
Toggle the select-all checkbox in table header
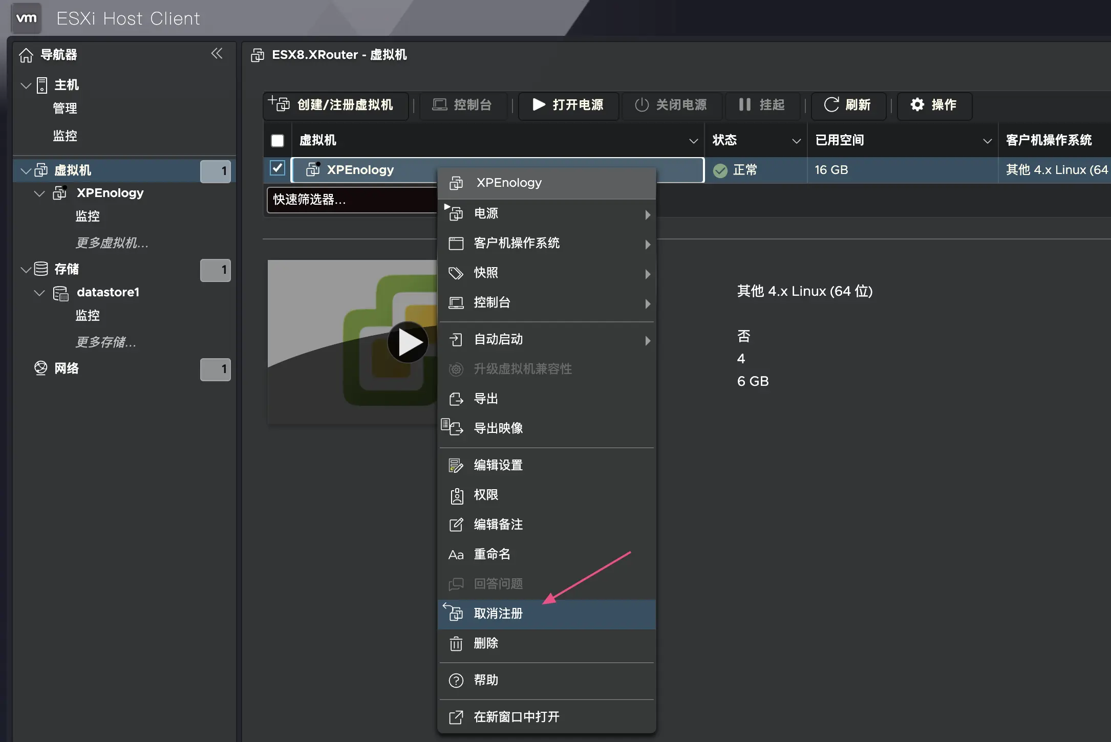tap(277, 141)
